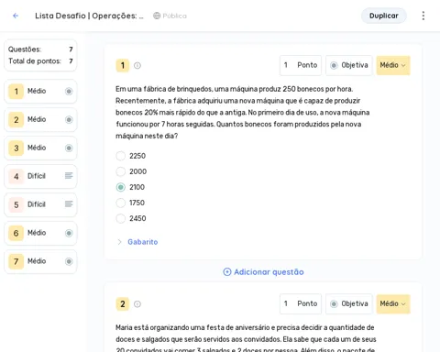Edit the points field of question 2
Image resolution: width=440 pixels, height=352 pixels.
(x=301, y=303)
